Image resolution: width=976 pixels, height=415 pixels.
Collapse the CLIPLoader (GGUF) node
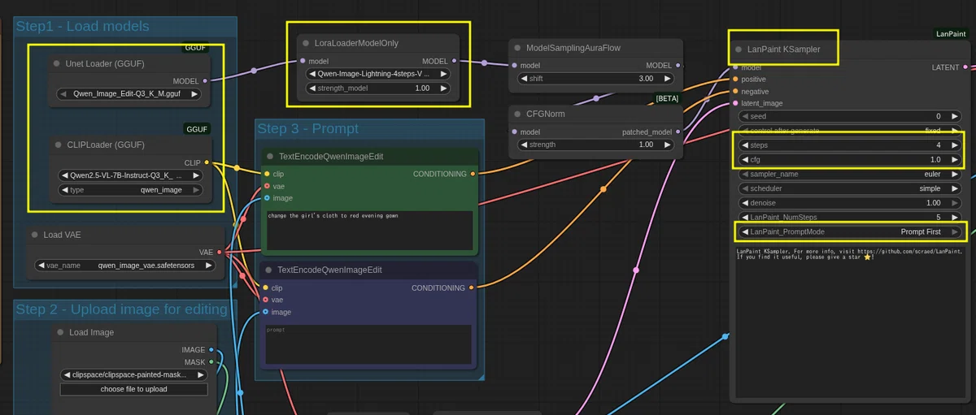click(57, 145)
